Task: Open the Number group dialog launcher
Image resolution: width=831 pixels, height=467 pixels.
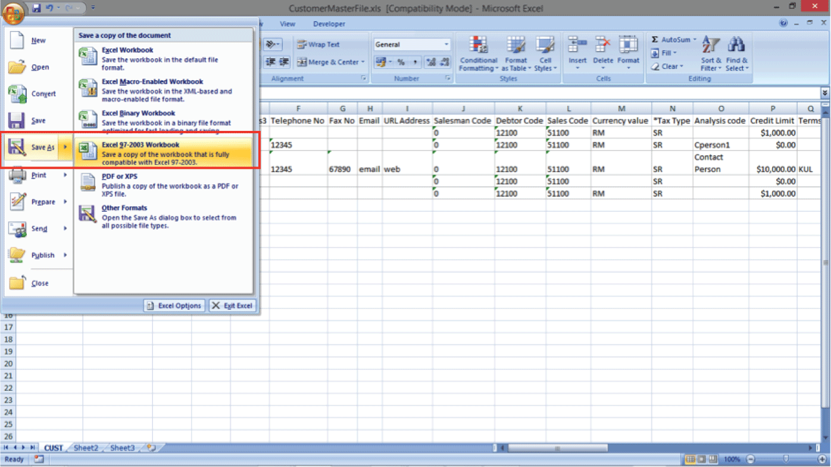Action: [448, 79]
